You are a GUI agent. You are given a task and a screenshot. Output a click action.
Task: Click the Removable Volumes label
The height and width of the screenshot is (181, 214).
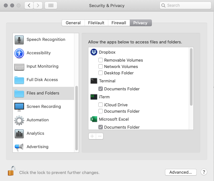coord(124,60)
